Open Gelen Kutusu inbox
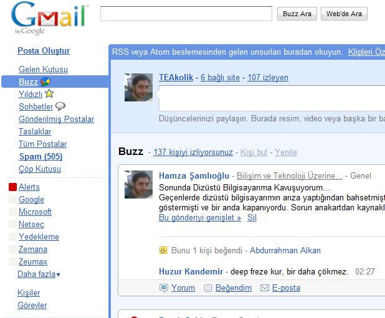This screenshot has width=385, height=318. tap(43, 69)
